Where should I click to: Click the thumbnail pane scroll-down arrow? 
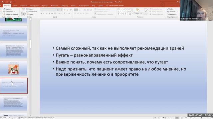pos(30,115)
